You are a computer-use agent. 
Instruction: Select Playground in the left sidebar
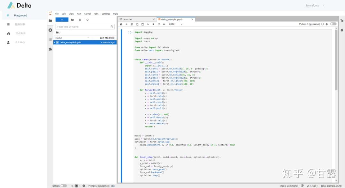[x=20, y=15]
